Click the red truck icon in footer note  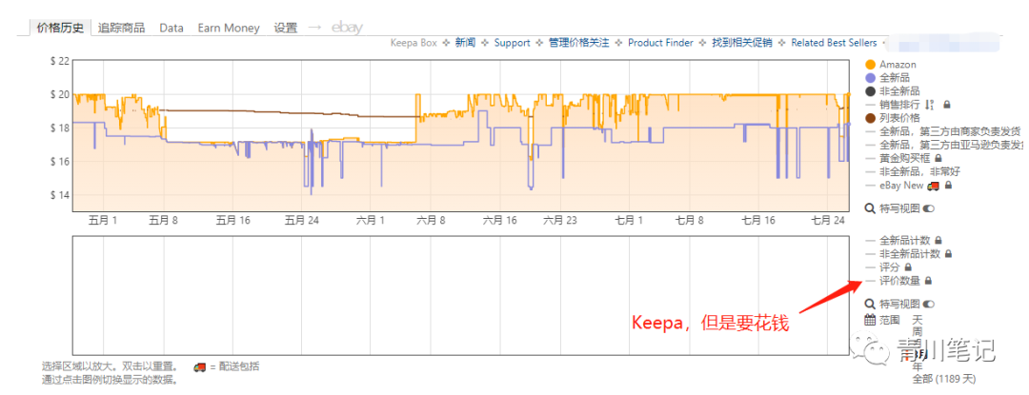(200, 366)
